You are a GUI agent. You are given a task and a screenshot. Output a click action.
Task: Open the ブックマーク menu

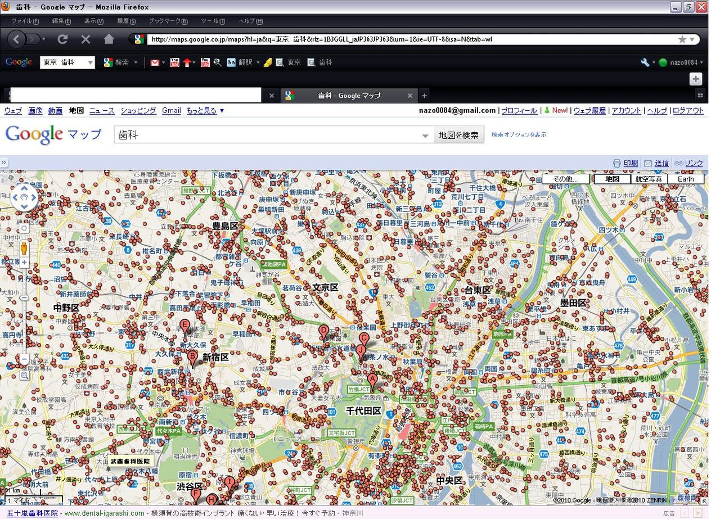point(168,21)
